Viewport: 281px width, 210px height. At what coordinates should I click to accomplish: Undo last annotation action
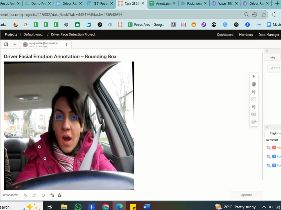25,195
